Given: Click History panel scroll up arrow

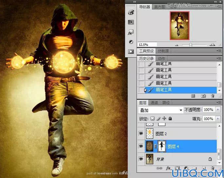Looking at the screenshot, I should click(219, 65).
